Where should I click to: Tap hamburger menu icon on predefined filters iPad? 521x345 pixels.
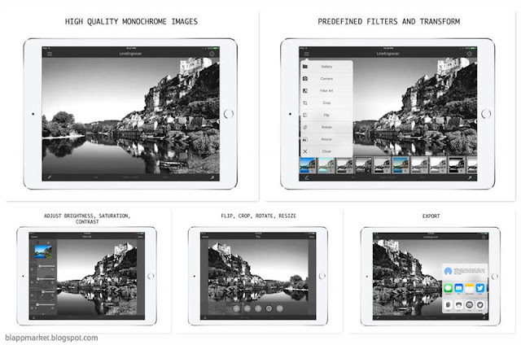[x=307, y=54]
